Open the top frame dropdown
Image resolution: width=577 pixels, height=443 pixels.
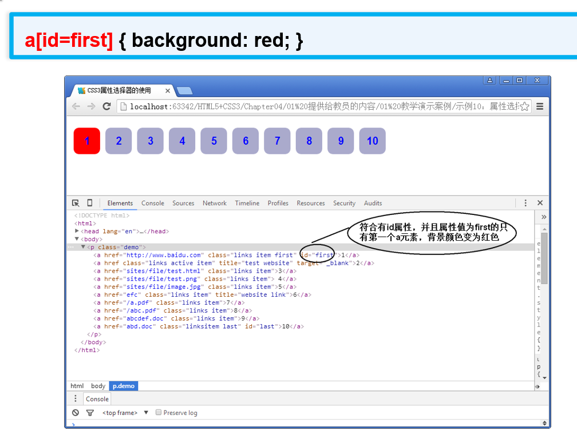(x=125, y=413)
